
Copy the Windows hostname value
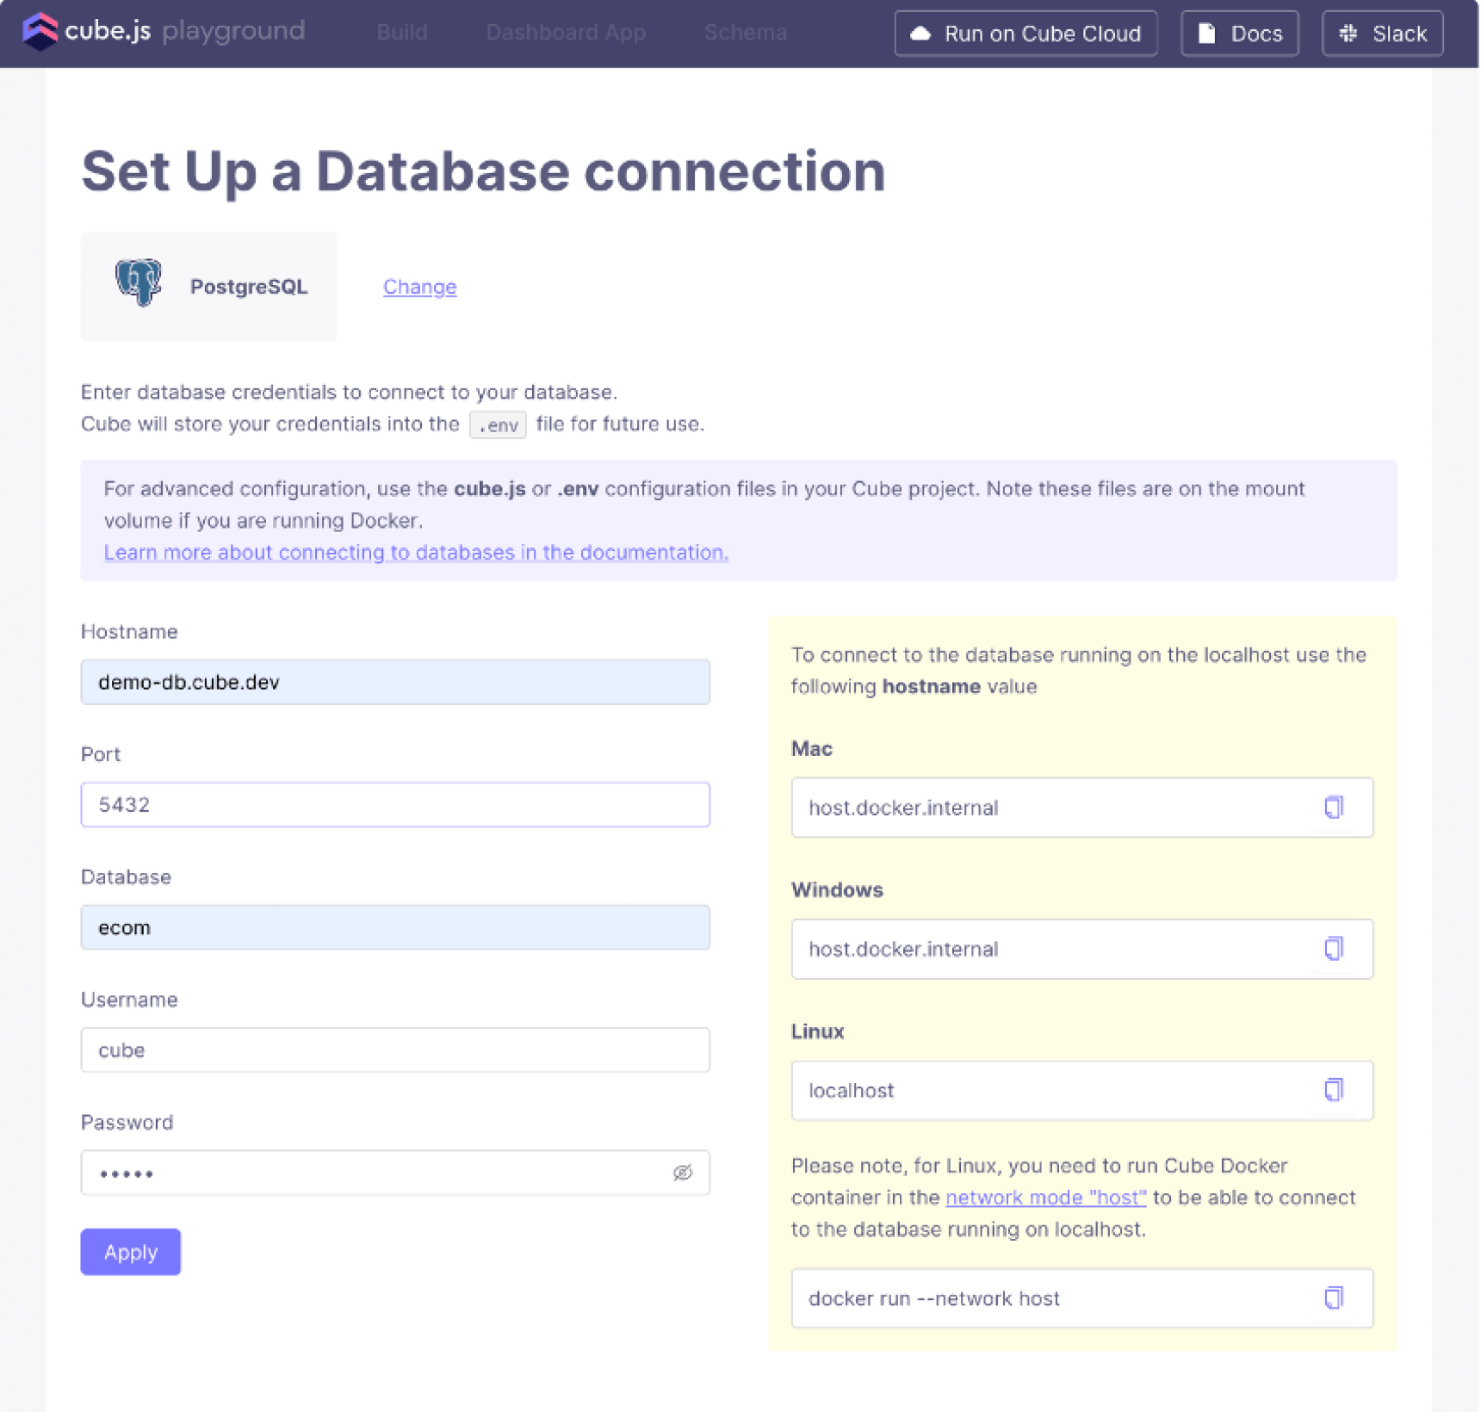click(1335, 949)
